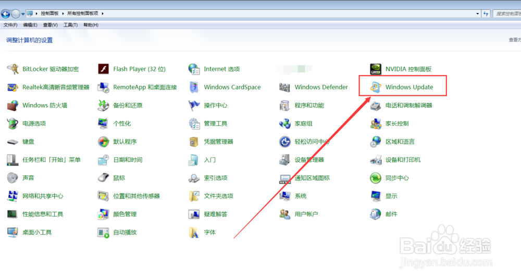Open the 桌面小工具 icon
521x280 pixels.
(13, 232)
